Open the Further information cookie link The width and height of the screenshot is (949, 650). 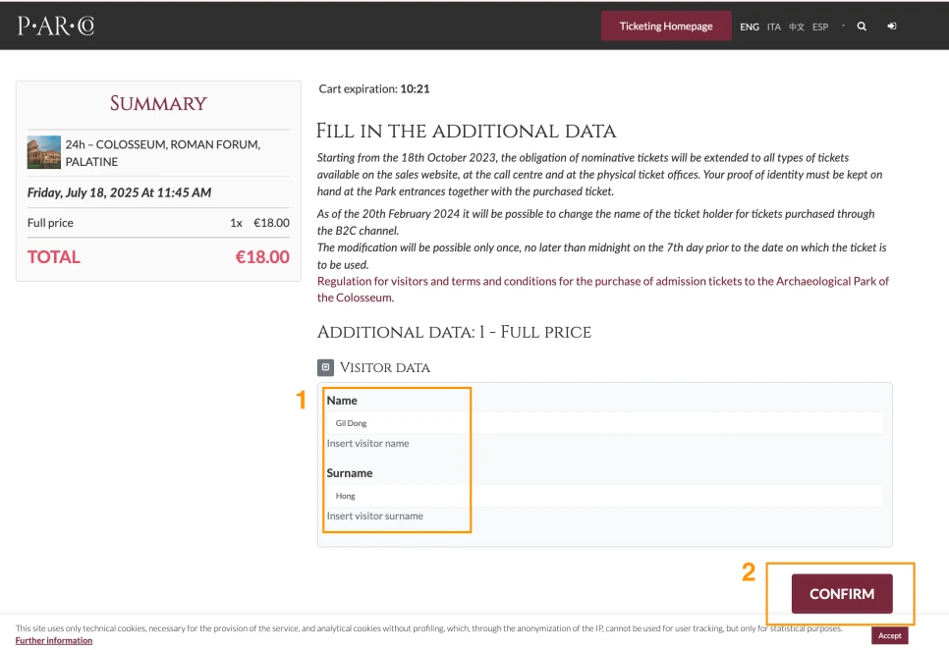point(54,640)
